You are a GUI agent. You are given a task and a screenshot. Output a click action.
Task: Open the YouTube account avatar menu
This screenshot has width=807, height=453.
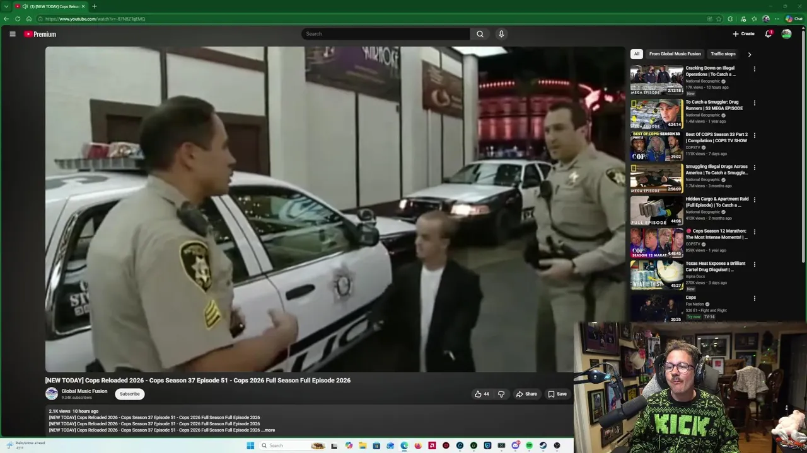coord(786,34)
